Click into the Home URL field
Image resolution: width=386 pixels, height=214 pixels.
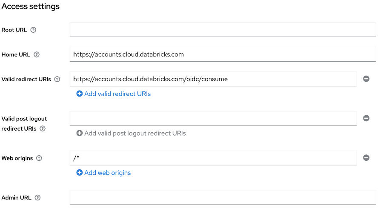click(223, 54)
